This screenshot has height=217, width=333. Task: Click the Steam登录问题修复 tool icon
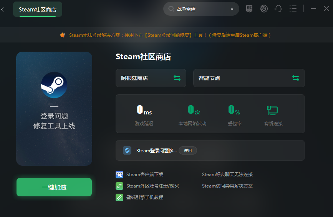coord(127,150)
